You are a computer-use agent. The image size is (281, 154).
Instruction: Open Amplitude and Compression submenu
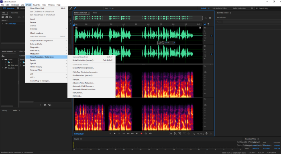(x=47, y=41)
